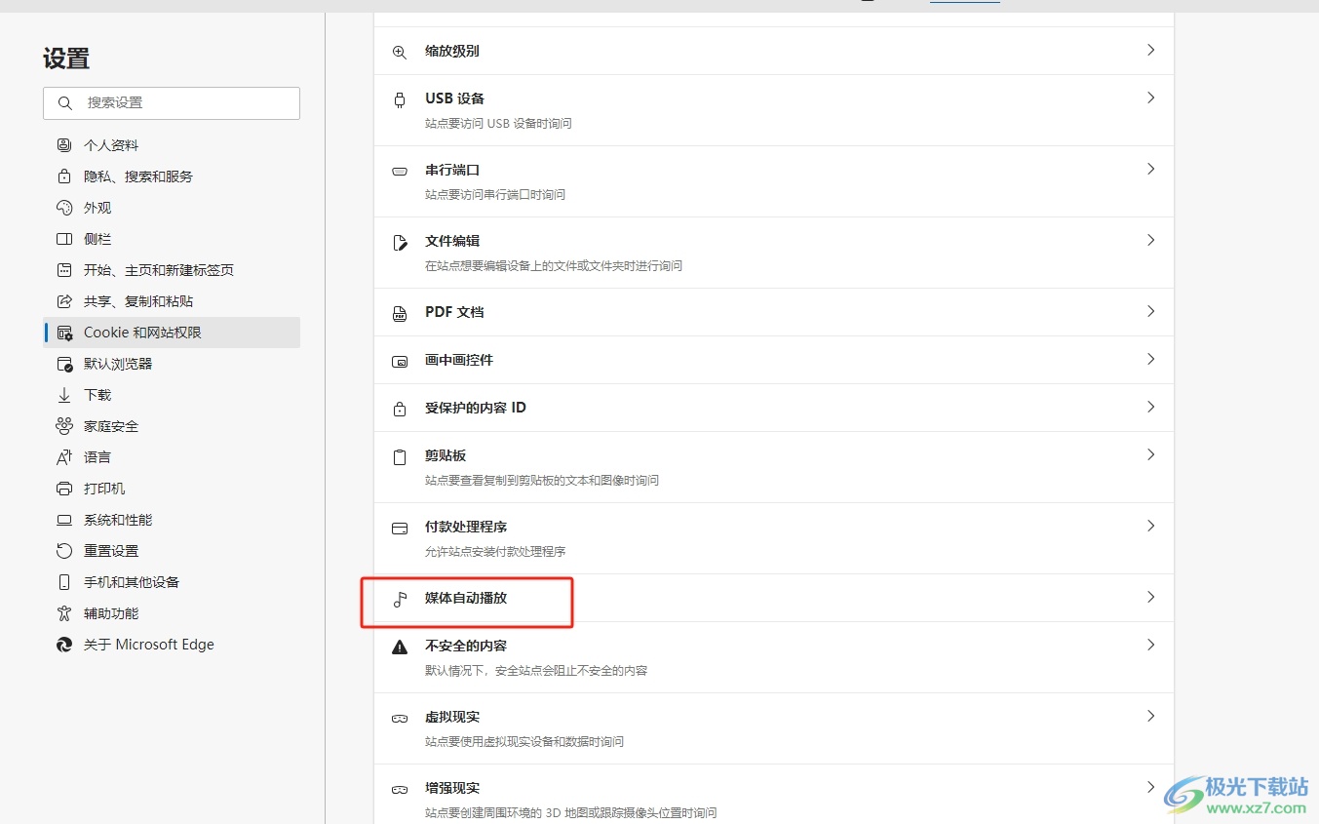Open the 虚拟现实 row chevron
This screenshot has height=824, width=1319.
(1150, 716)
